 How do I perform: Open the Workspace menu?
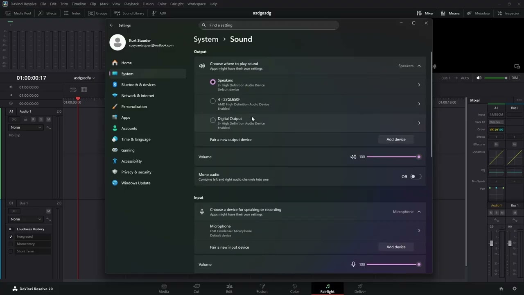tap(196, 4)
